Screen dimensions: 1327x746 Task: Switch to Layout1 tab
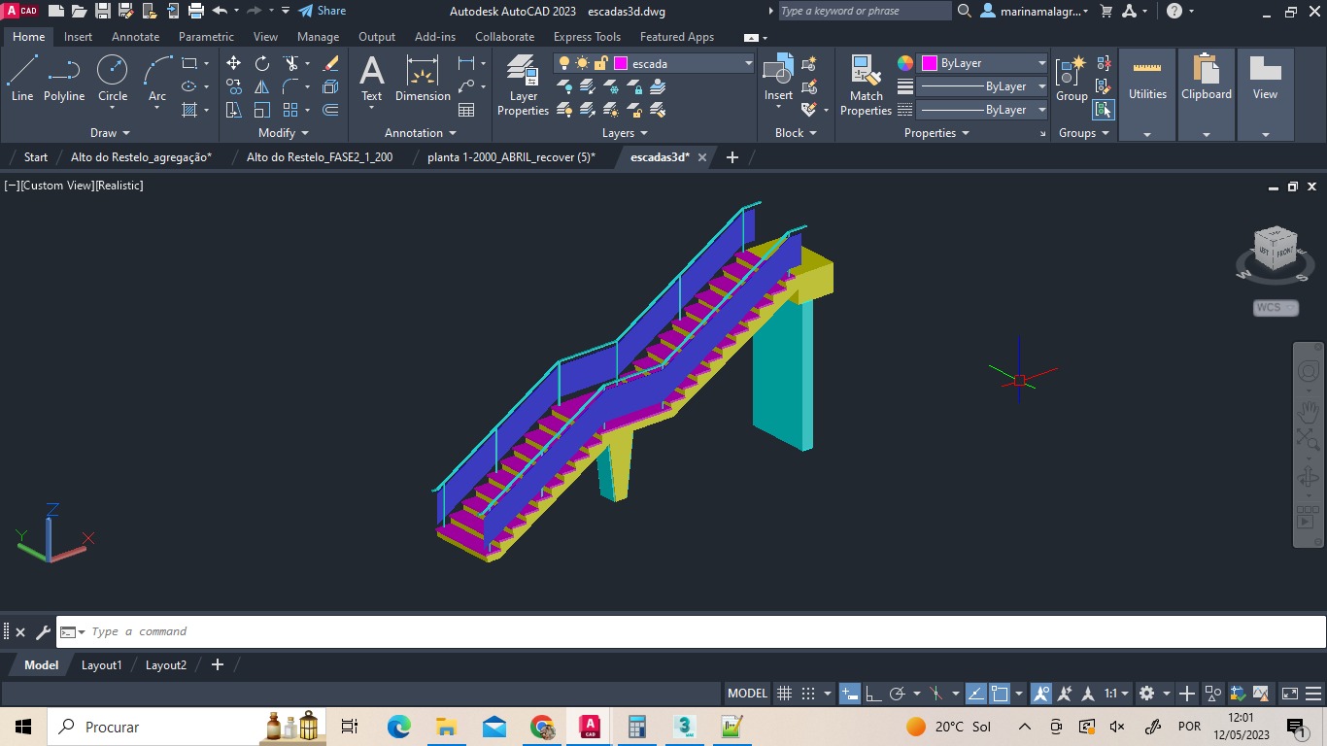pos(101,665)
